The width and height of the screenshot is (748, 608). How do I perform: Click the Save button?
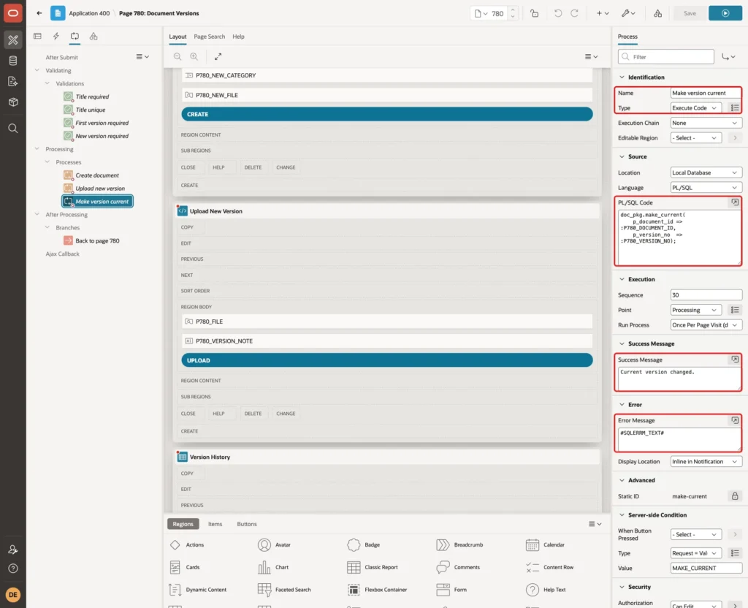(x=690, y=13)
